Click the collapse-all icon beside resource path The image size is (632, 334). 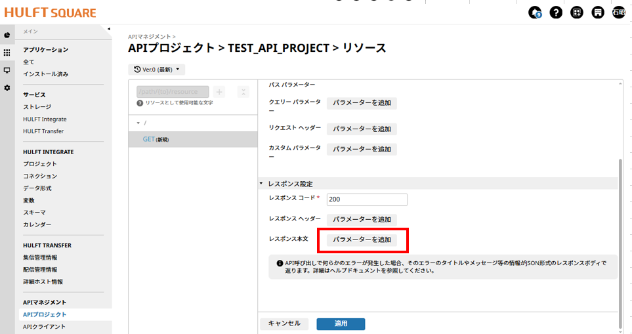coord(243,92)
